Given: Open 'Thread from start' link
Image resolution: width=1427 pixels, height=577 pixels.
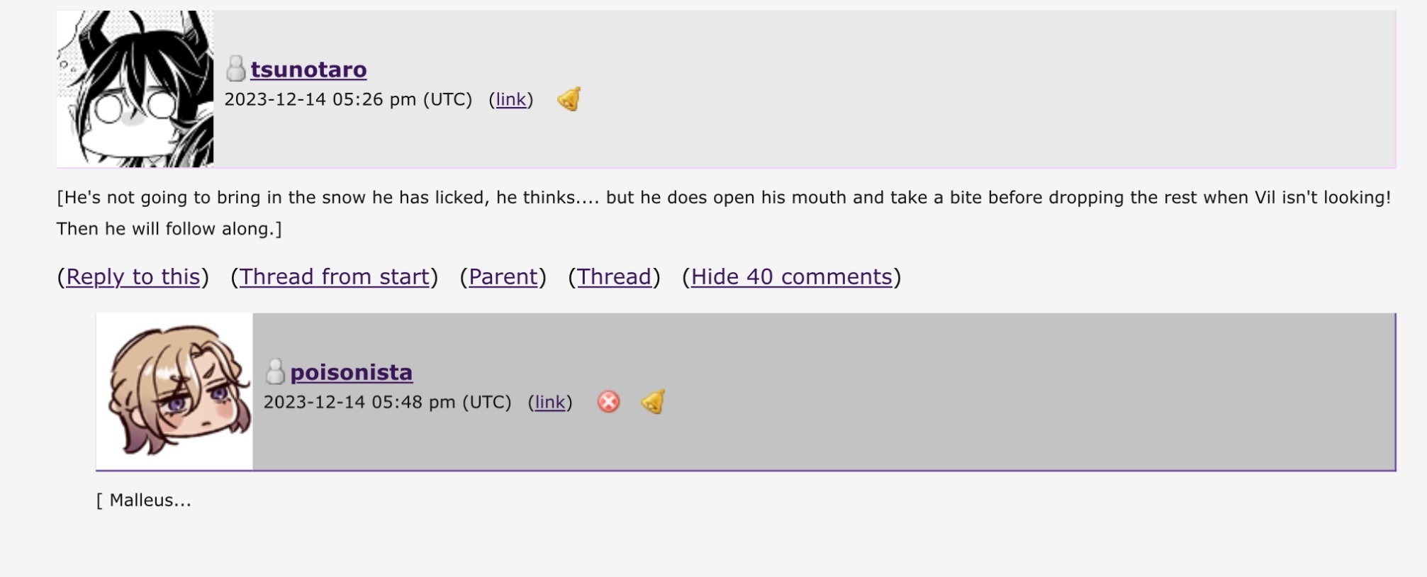Looking at the screenshot, I should coord(335,276).
